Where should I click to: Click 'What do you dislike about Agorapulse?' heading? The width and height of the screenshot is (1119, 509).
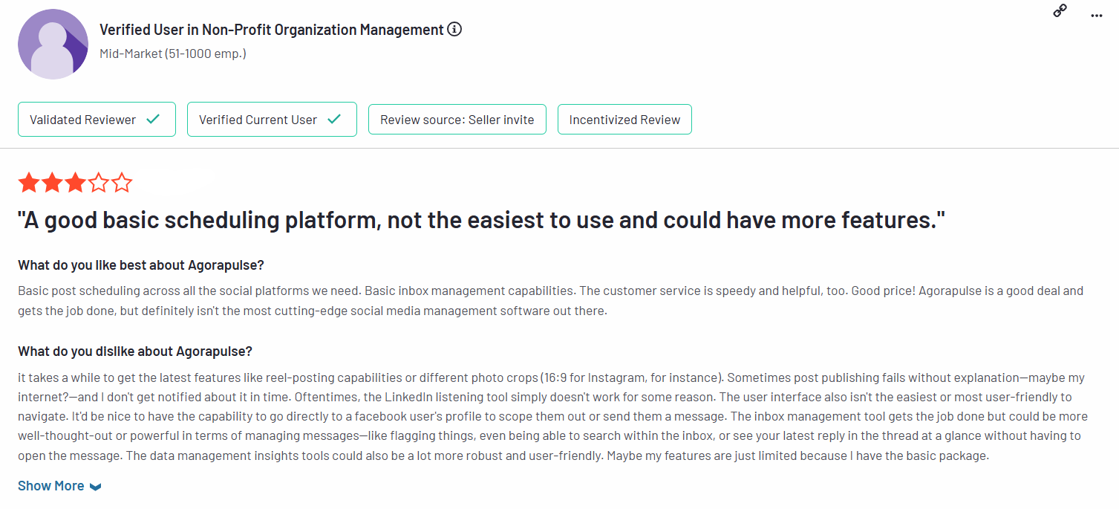[x=135, y=351]
